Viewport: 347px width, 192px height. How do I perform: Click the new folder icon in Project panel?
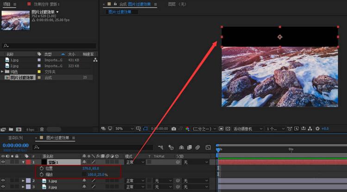coord(10,129)
